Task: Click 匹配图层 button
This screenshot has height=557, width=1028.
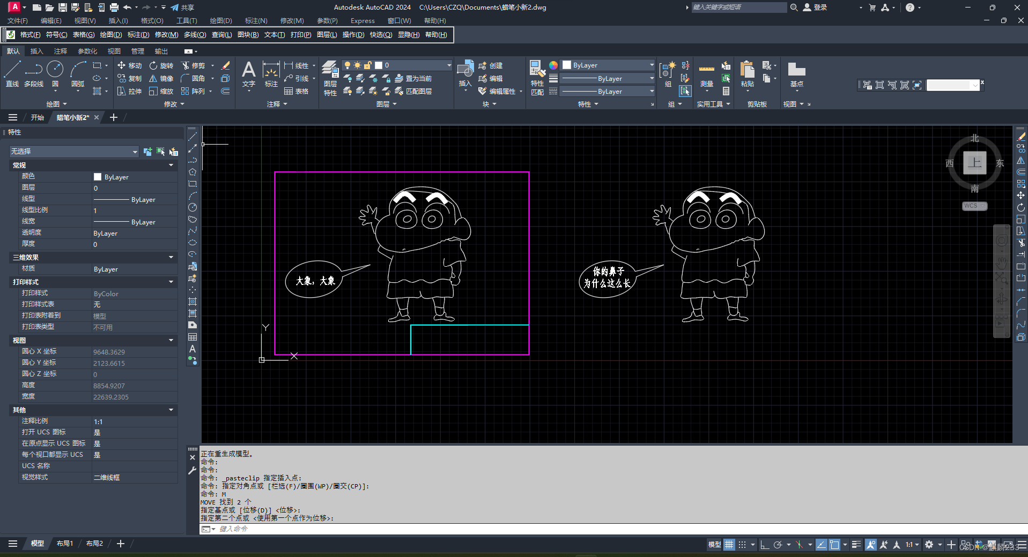Action: pos(413,91)
